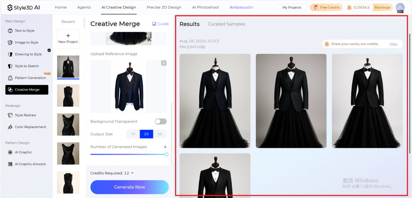
Task: Click the Drawing to Style badge icon
Action: [x=49, y=50]
